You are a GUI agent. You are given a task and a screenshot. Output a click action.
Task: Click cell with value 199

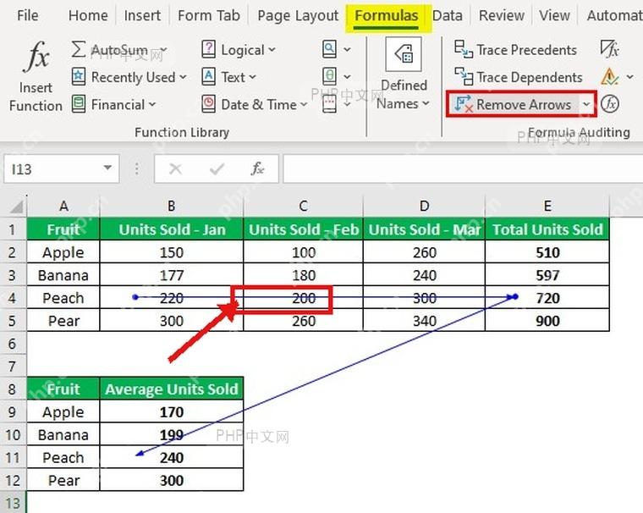(172, 434)
